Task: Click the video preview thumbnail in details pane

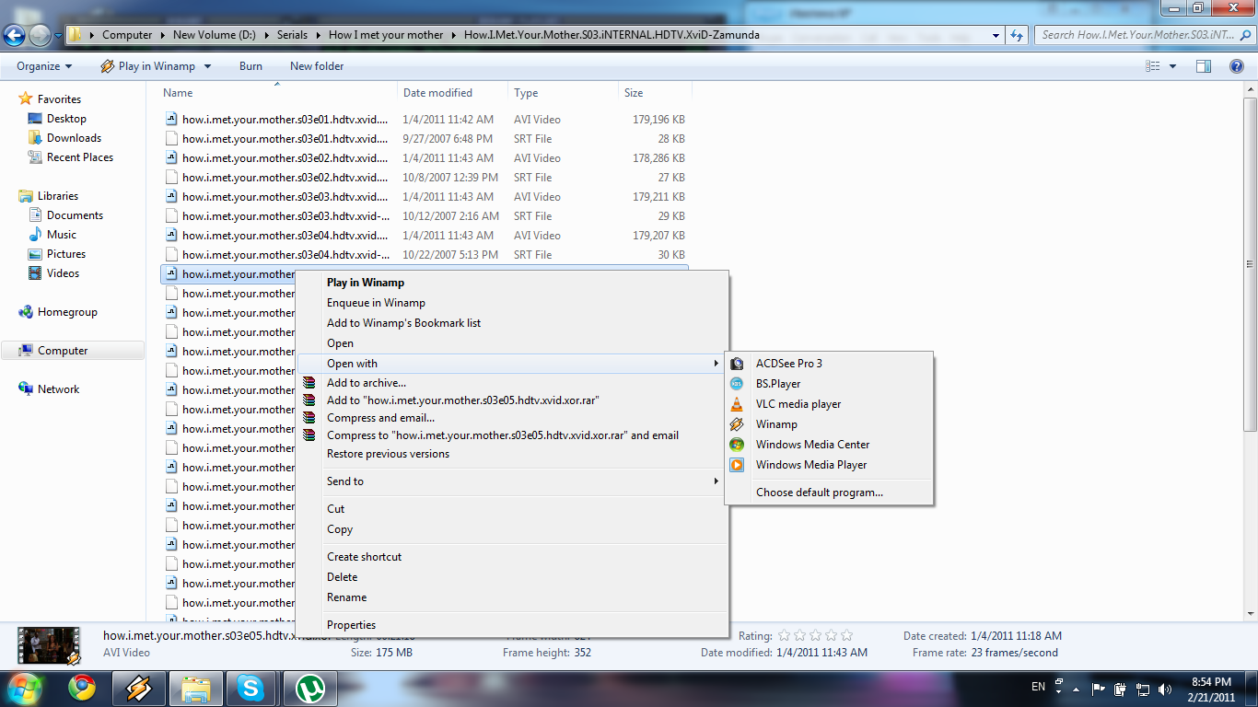Action: [x=49, y=645]
